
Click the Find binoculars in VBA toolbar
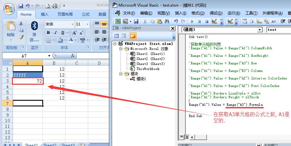167,21
